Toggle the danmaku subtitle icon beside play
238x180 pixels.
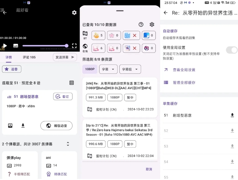pyautogui.click(x=16, y=46)
